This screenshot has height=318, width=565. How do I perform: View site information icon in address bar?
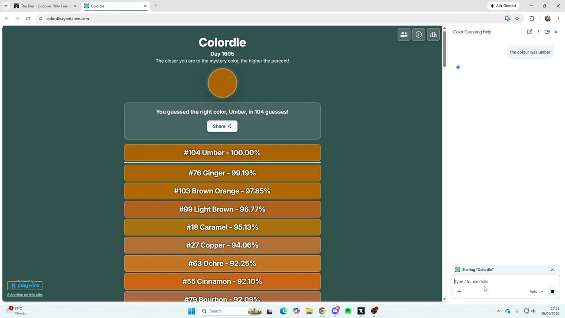(x=40, y=19)
